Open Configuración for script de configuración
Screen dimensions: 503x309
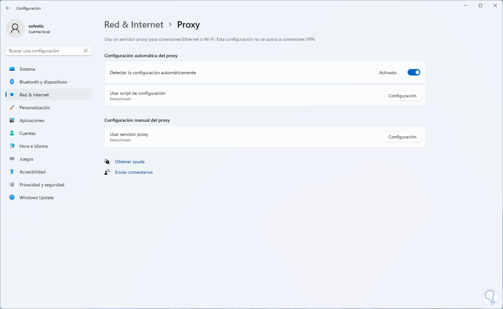coord(402,96)
